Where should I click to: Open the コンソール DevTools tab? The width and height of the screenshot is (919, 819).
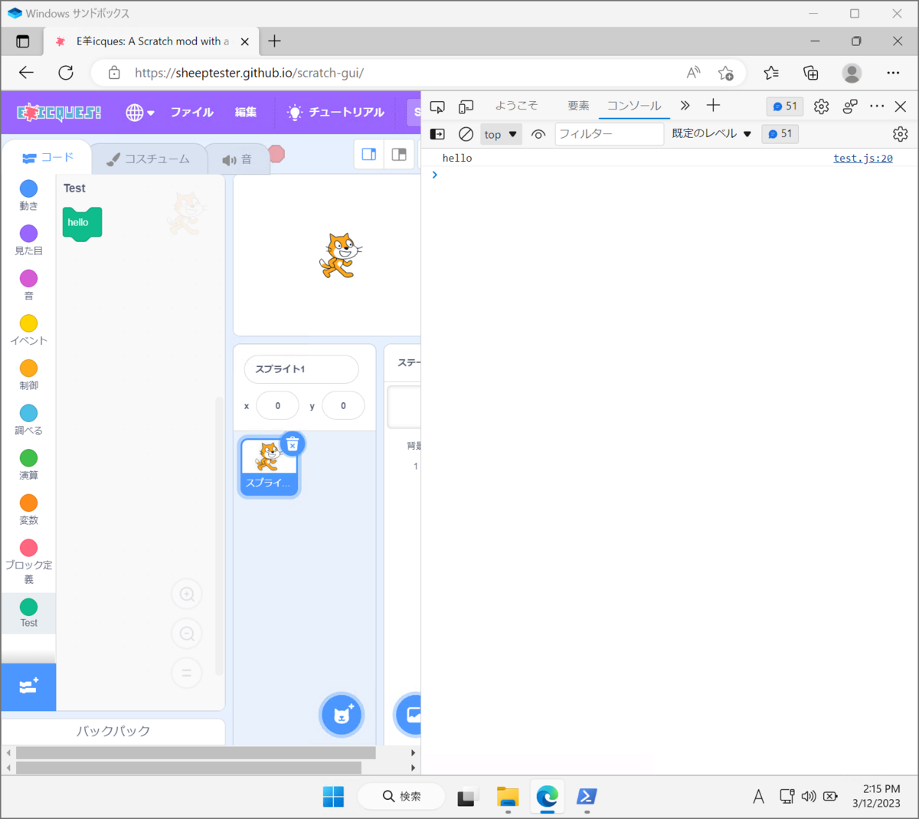pos(634,106)
